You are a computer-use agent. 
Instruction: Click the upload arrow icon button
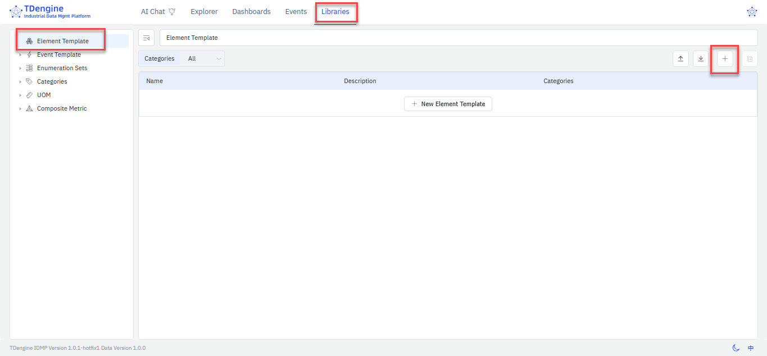click(x=680, y=59)
